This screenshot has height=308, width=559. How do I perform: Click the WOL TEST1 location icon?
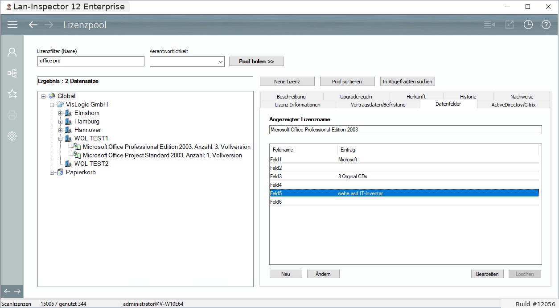click(68, 138)
